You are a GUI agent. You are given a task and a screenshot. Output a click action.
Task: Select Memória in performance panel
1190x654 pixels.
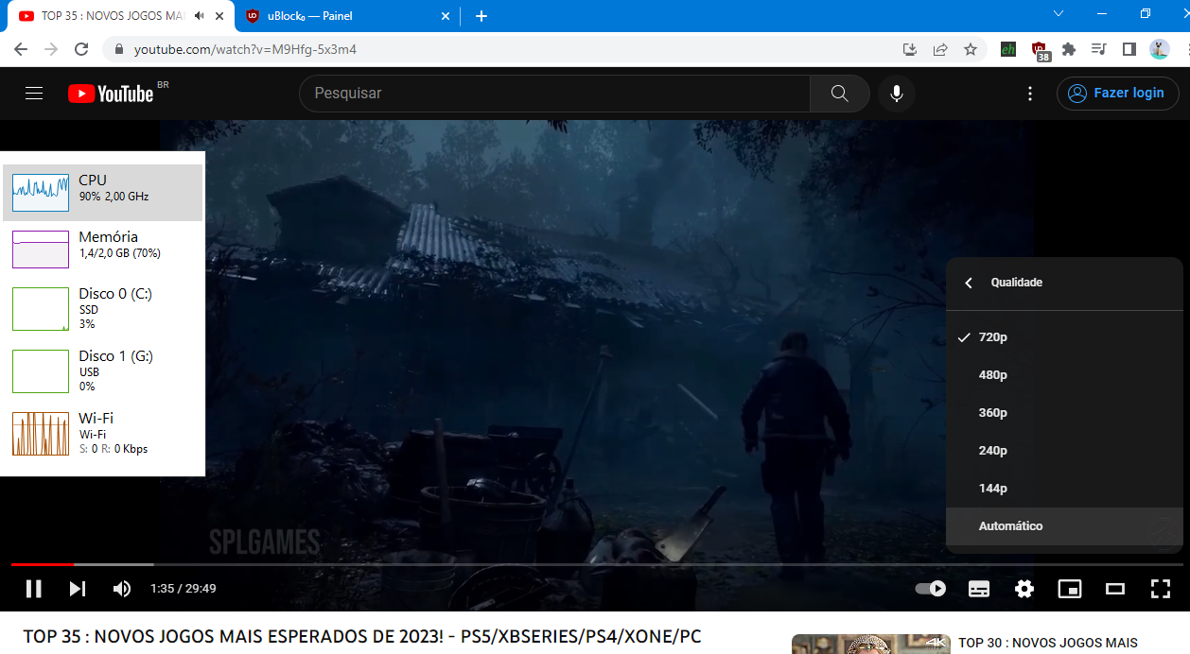pos(102,250)
